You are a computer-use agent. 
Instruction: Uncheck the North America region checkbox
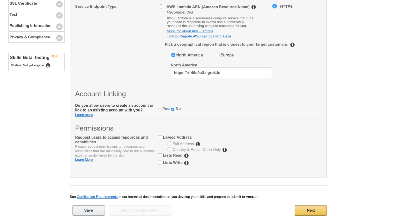(x=173, y=55)
